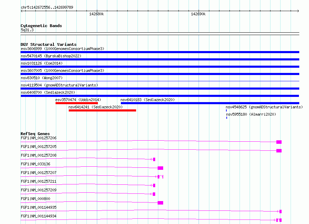309x224 pixels.
Task: Click the blue esv3606999 variant bar
Action: tap(160, 52)
